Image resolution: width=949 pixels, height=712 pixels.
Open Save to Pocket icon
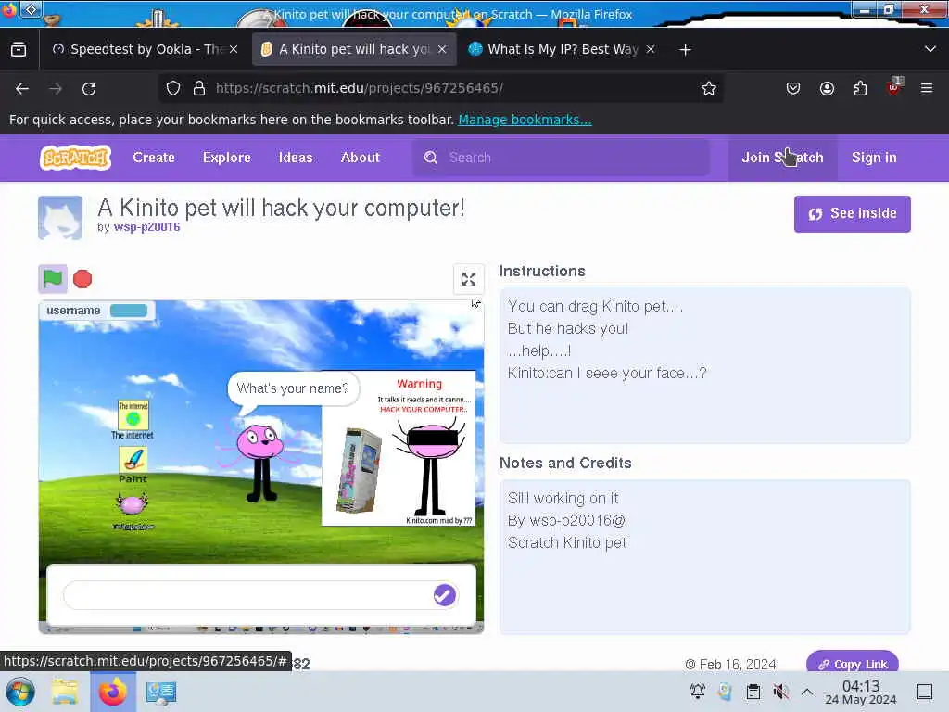click(793, 88)
